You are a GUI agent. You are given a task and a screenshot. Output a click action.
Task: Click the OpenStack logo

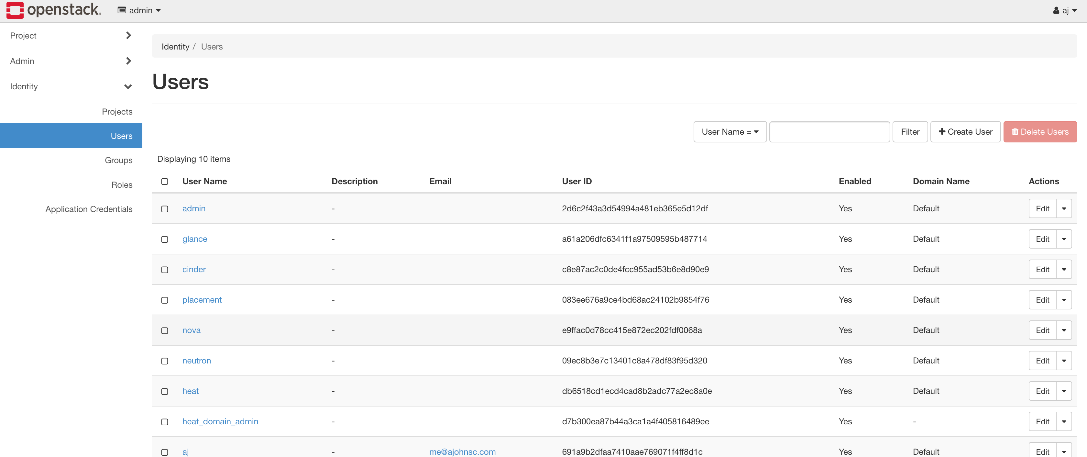pos(54,10)
